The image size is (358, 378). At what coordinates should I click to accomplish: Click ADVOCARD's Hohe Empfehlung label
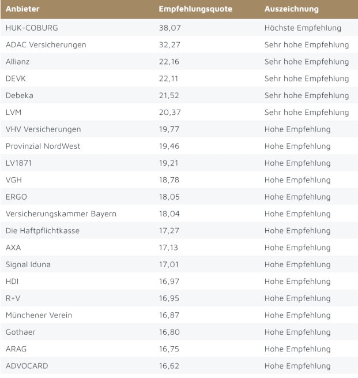[297, 366]
